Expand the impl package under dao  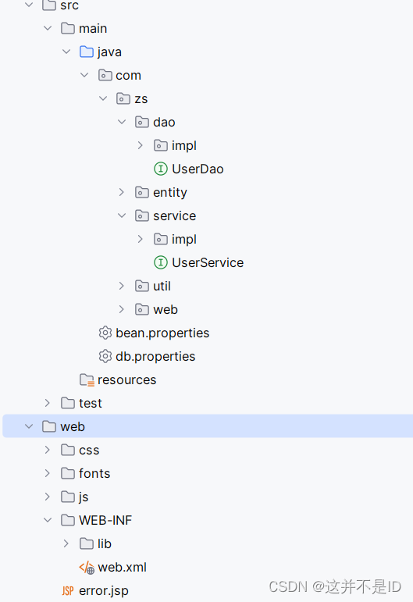tap(140, 145)
